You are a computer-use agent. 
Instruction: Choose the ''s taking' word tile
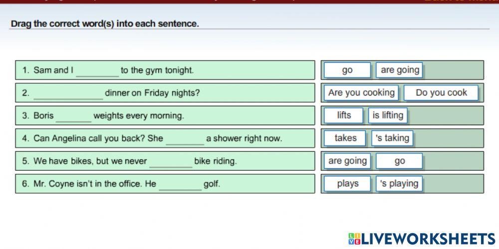tap(392, 138)
